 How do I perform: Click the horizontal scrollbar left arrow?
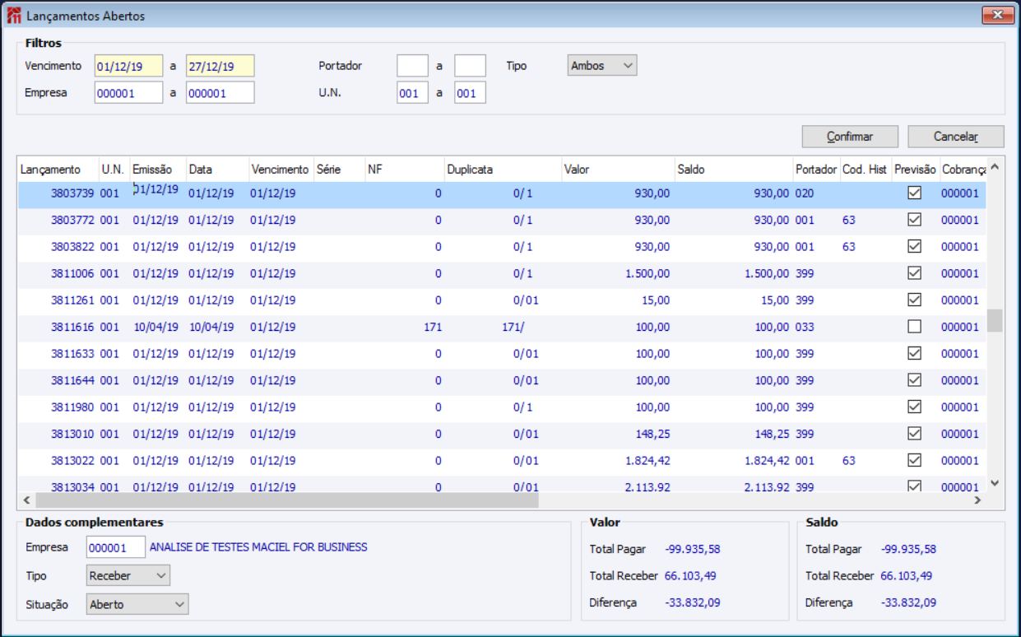[x=26, y=500]
